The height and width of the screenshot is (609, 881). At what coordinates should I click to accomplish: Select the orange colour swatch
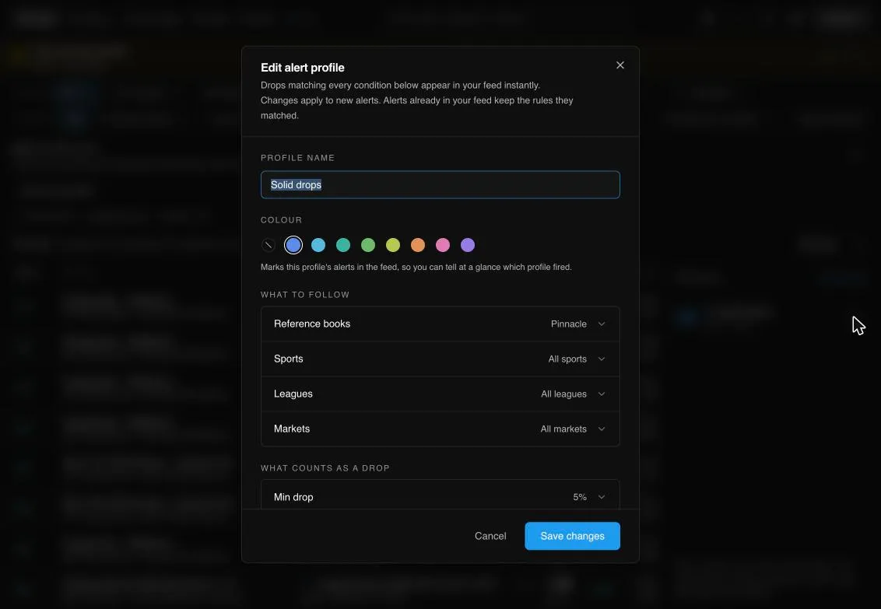(418, 245)
